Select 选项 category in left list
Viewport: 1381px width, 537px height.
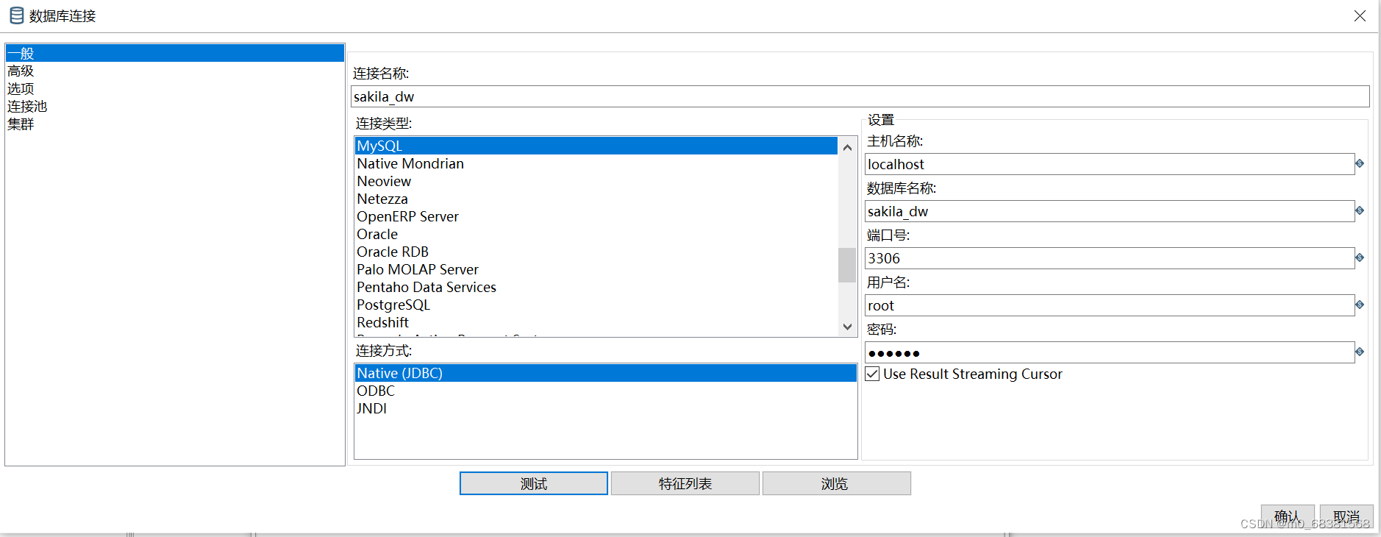(175, 88)
